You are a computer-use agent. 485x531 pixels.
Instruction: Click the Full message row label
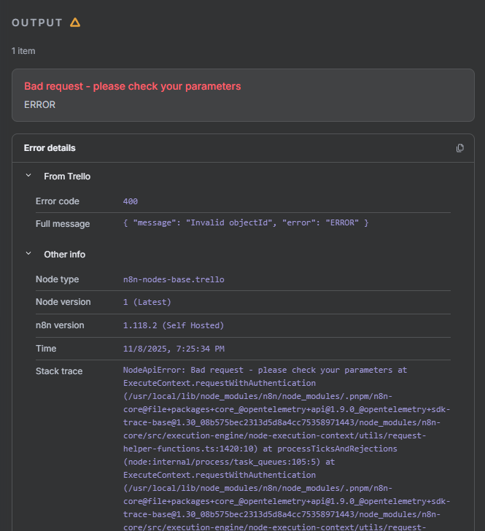(x=63, y=224)
